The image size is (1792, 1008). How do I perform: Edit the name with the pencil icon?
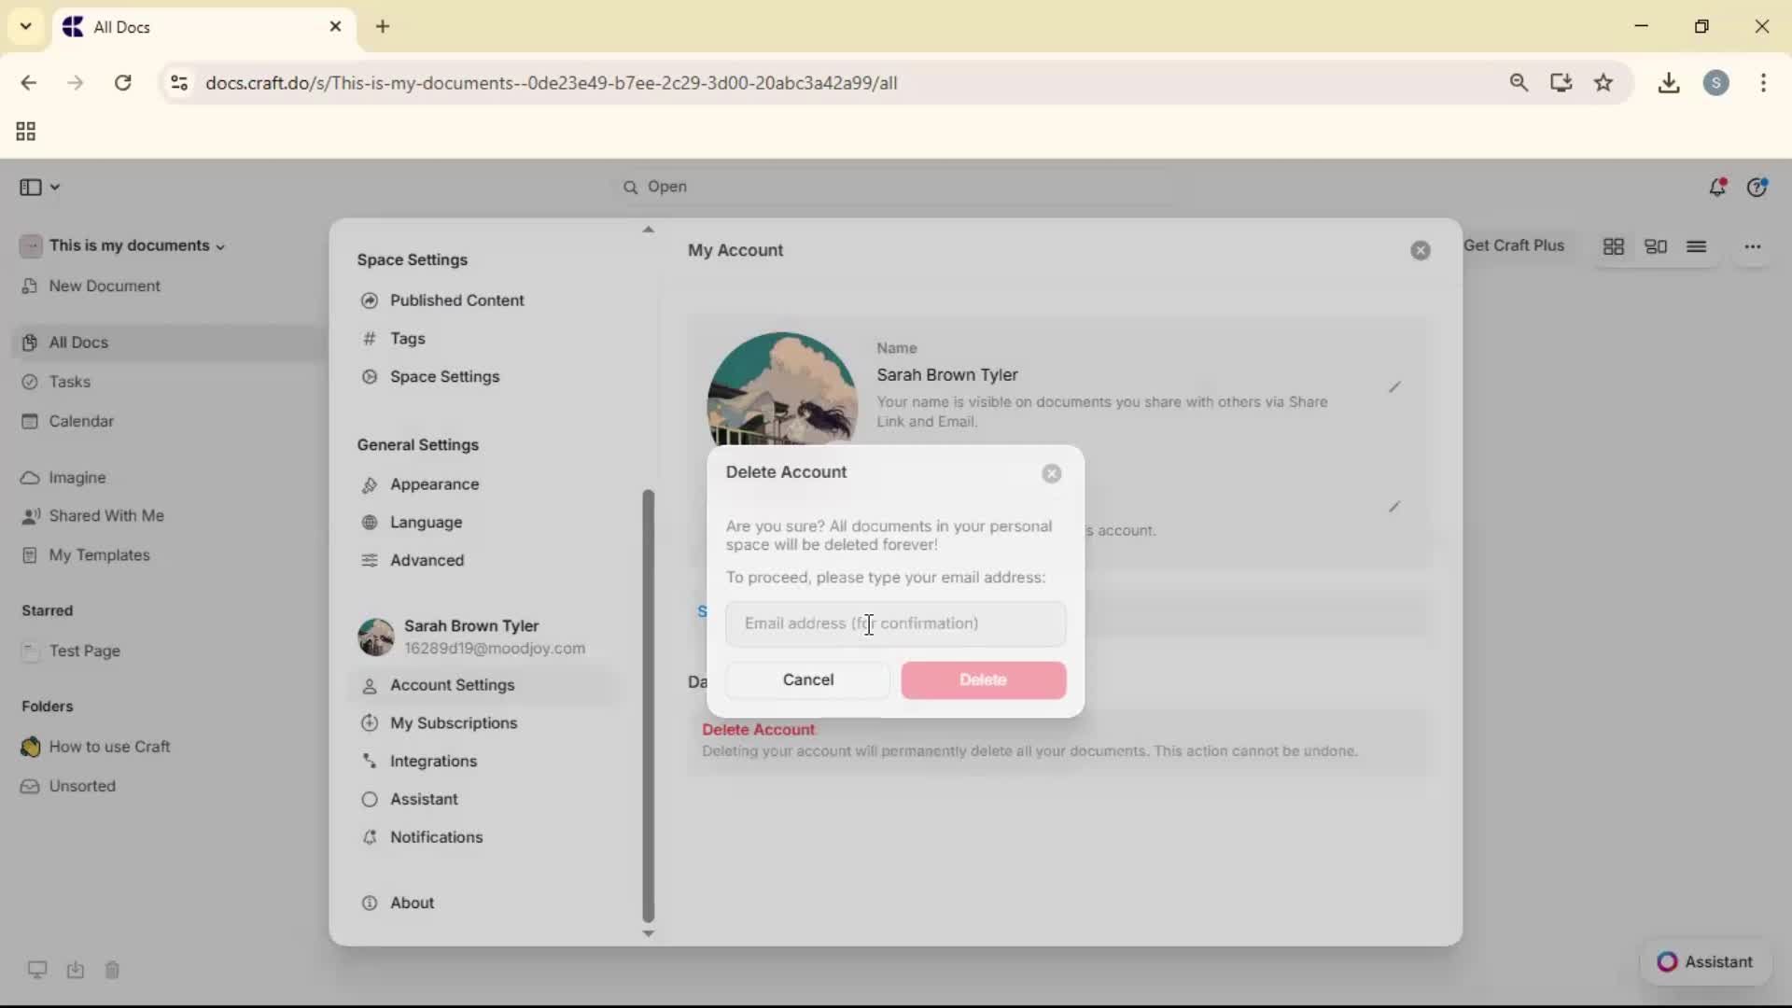(x=1394, y=387)
